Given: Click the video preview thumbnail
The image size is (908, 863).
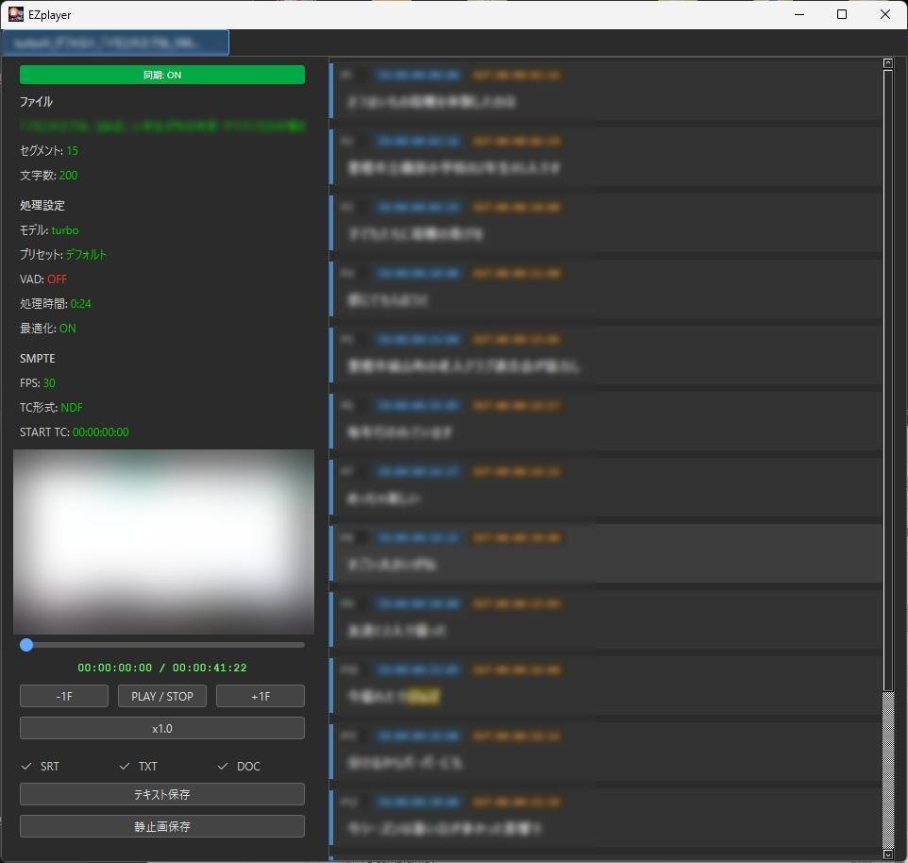Looking at the screenshot, I should [162, 541].
